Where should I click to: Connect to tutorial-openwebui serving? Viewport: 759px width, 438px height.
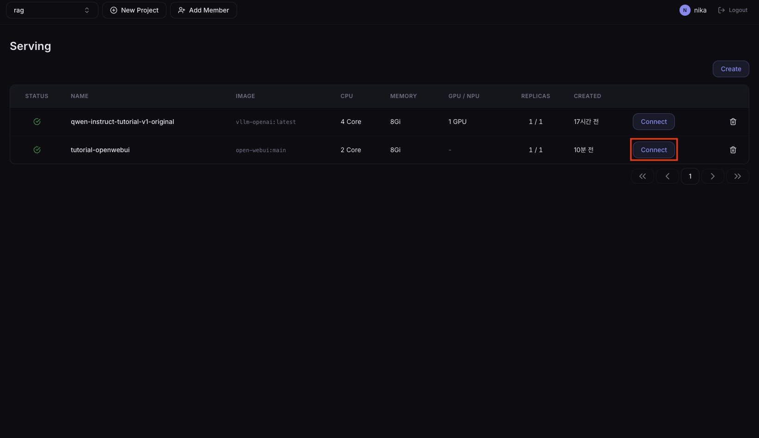(x=654, y=150)
